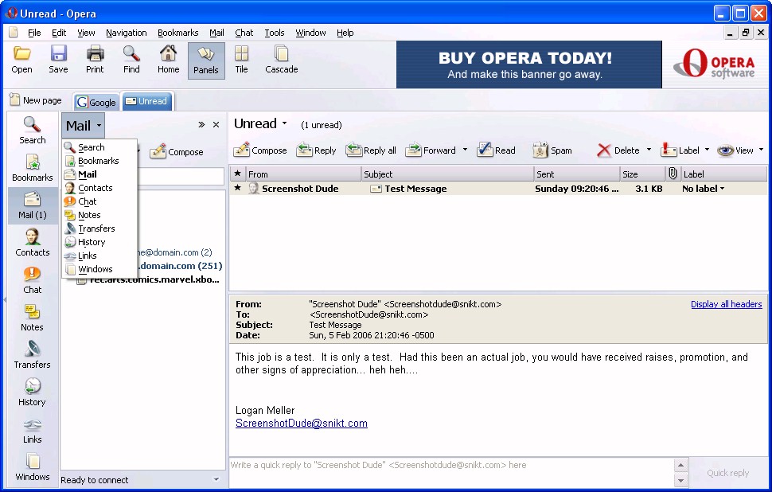Click the ScreenshotDude@snikt.com email link
The width and height of the screenshot is (772, 492).
(x=301, y=424)
